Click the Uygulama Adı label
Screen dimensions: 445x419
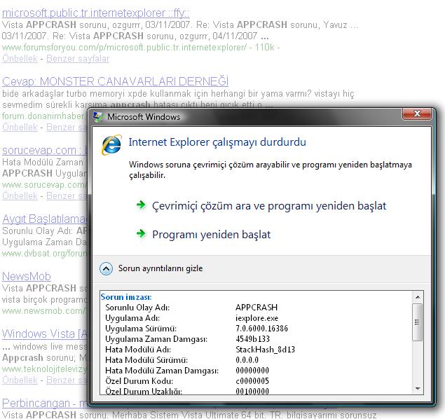(132, 318)
